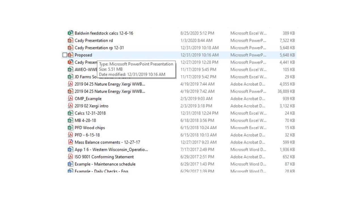Select the file name MB 4-28-18
This screenshot has width=363, height=204.
click(85, 120)
